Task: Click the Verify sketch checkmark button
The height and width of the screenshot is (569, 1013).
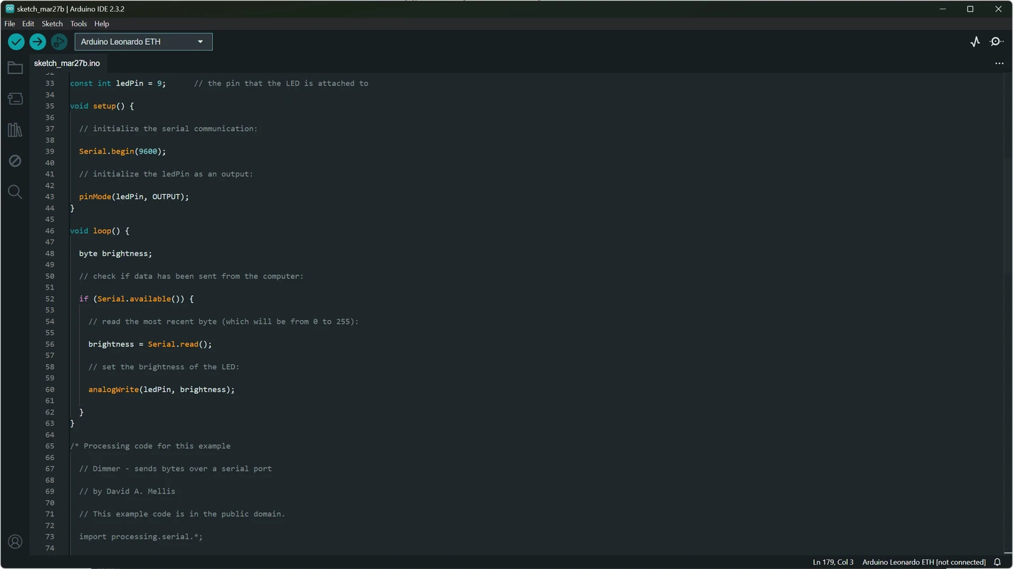Action: pos(16,42)
